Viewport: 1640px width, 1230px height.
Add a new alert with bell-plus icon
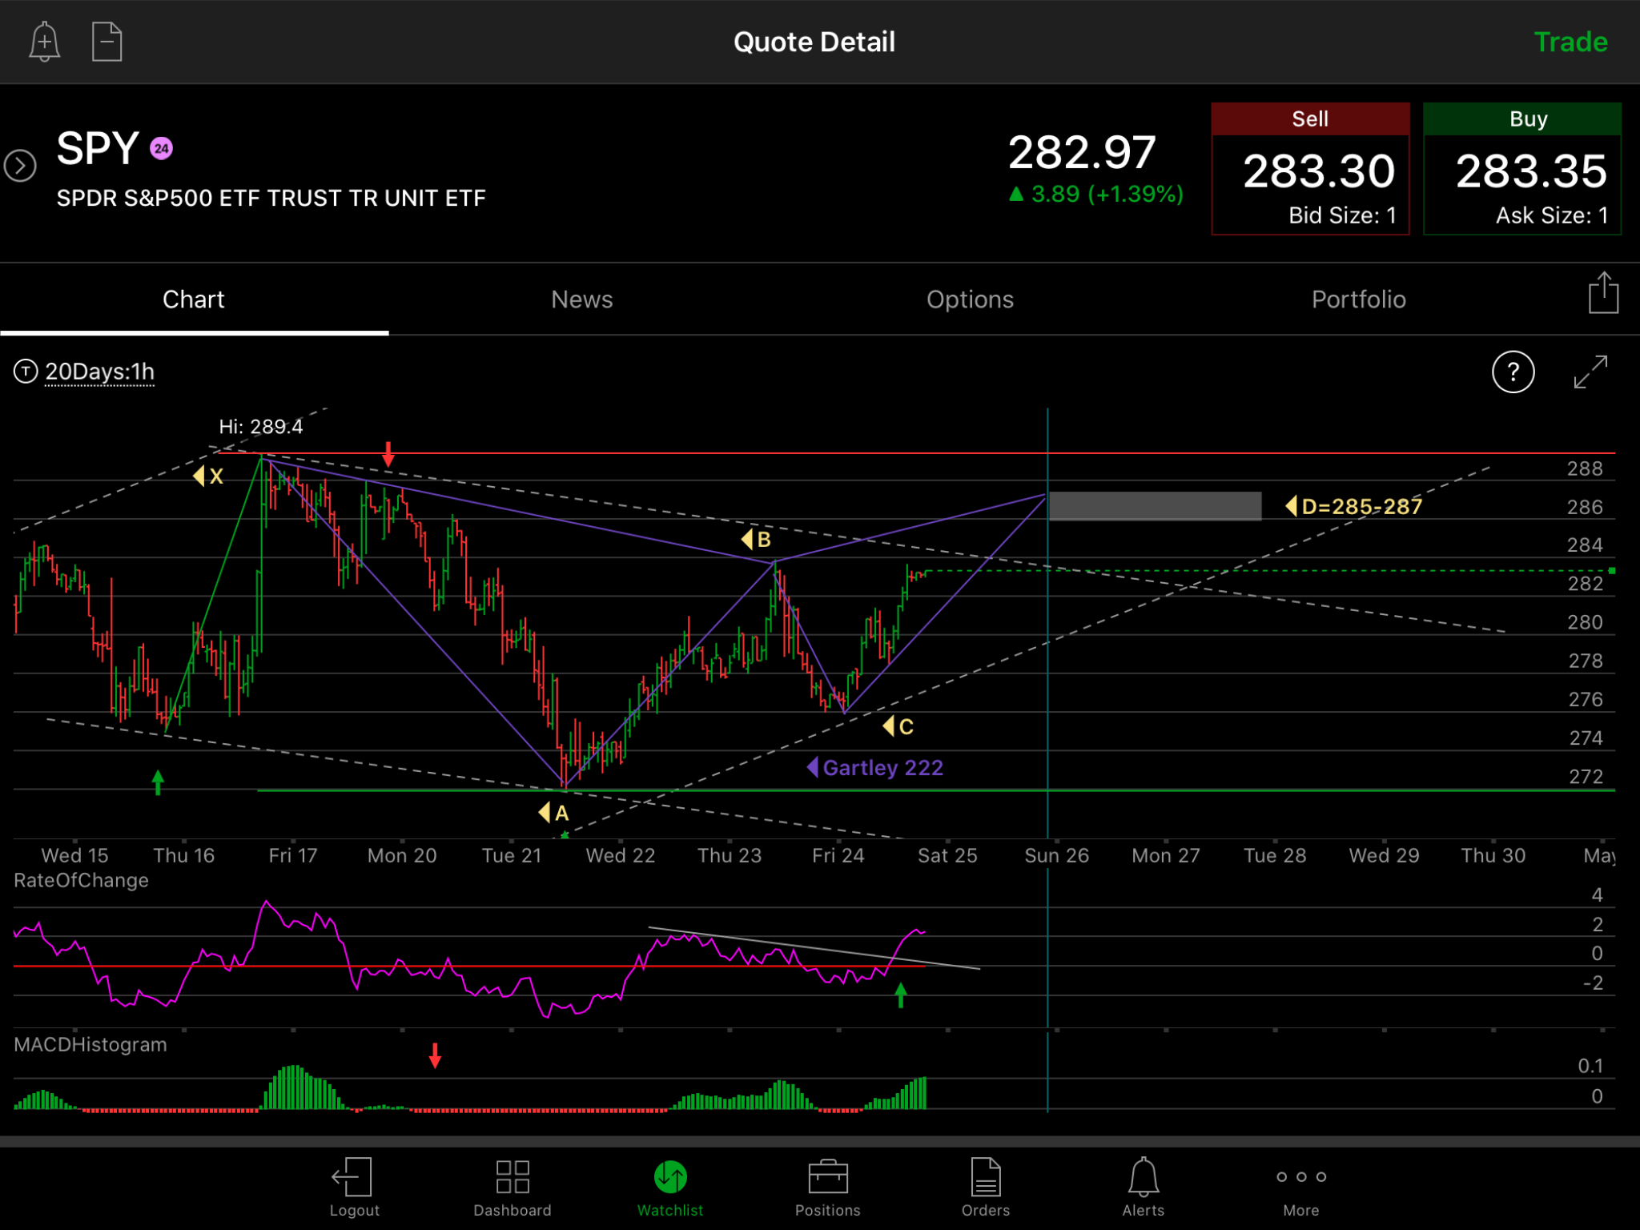tap(44, 42)
